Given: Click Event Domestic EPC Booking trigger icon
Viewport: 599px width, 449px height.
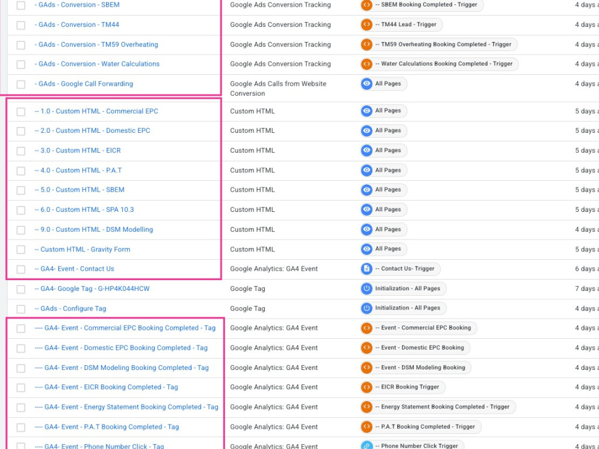Looking at the screenshot, I should [x=367, y=348].
